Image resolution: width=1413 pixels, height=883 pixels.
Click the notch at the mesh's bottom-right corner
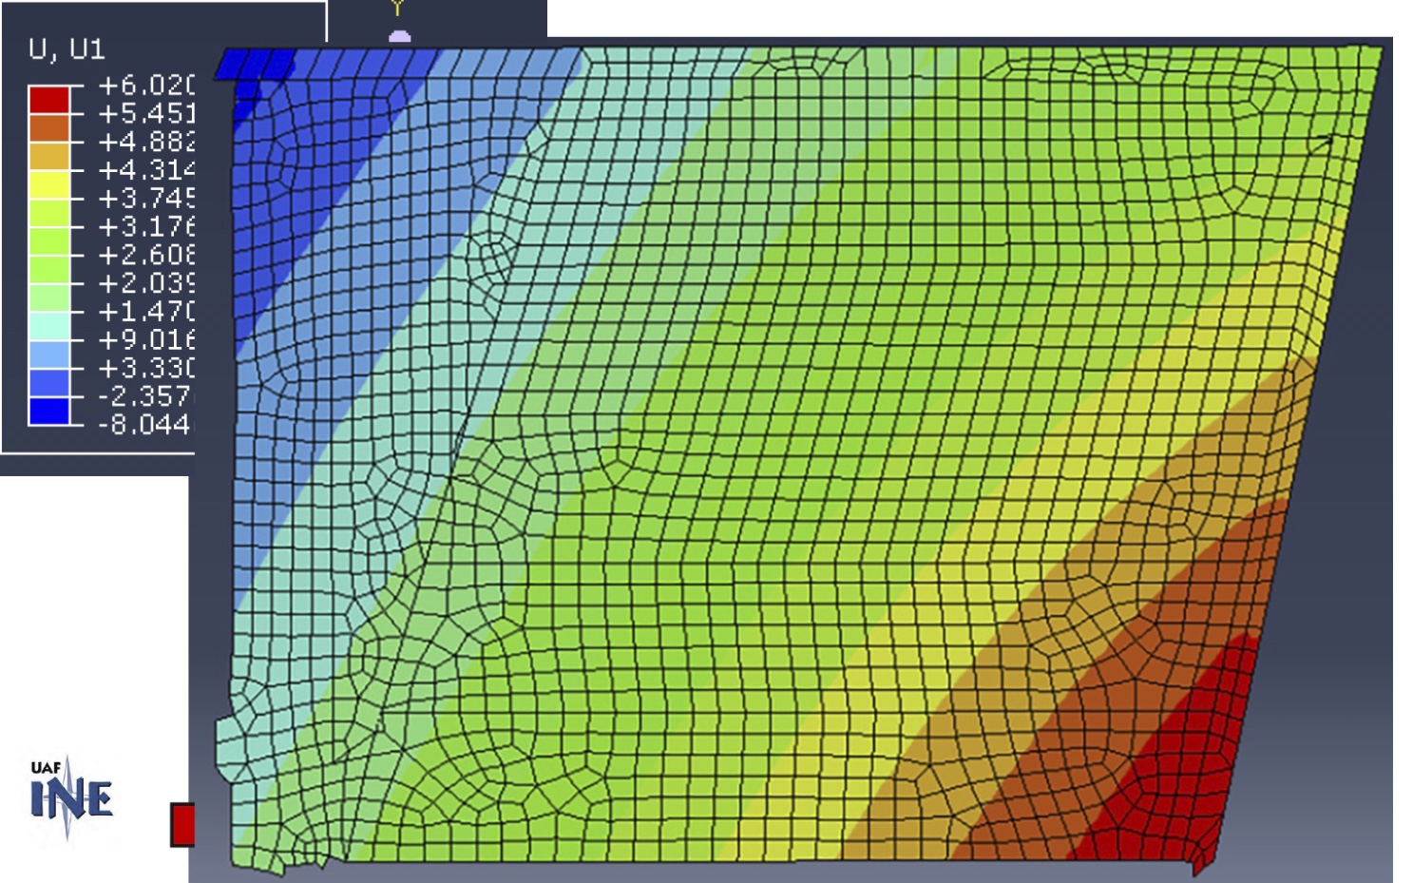coord(1201,864)
